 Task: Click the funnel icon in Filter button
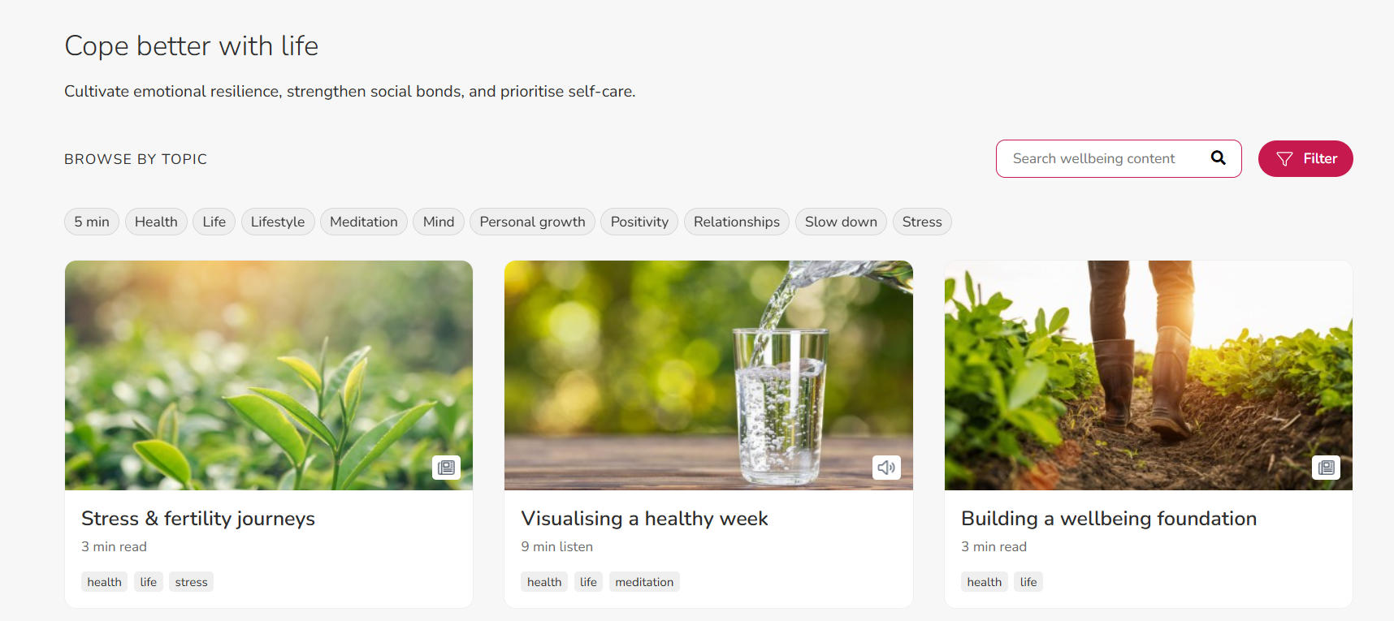coord(1284,159)
